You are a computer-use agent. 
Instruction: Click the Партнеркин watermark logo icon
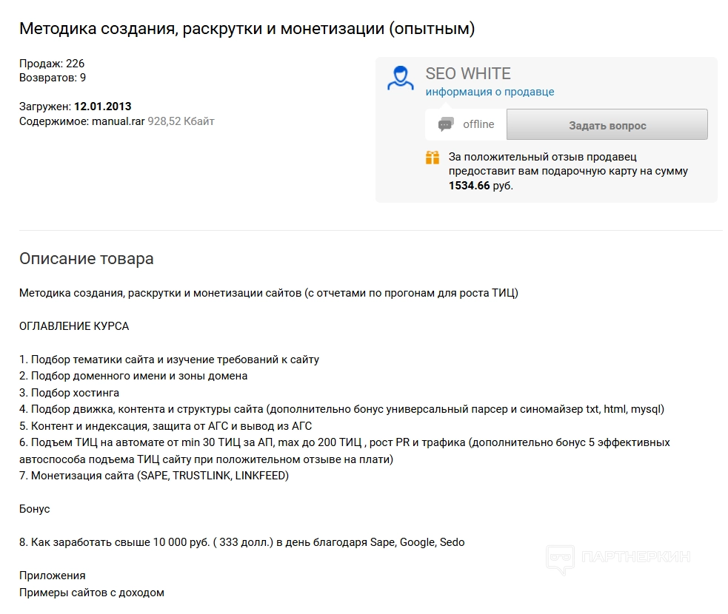click(x=561, y=559)
